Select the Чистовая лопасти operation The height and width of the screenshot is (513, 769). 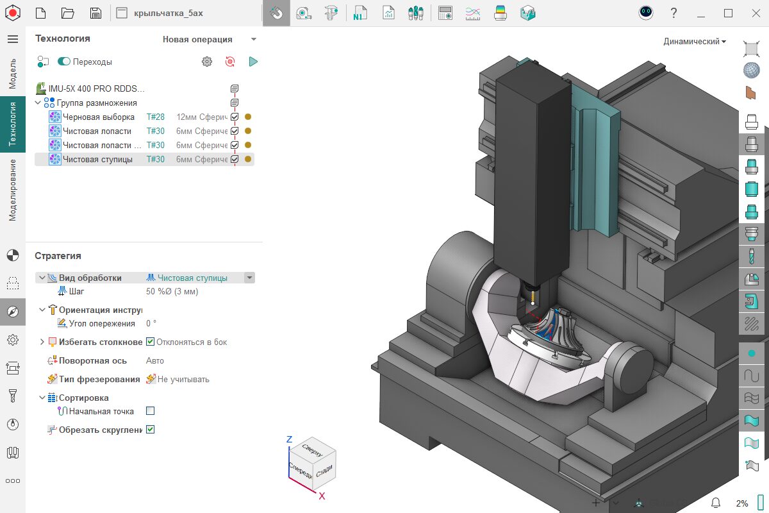97,131
